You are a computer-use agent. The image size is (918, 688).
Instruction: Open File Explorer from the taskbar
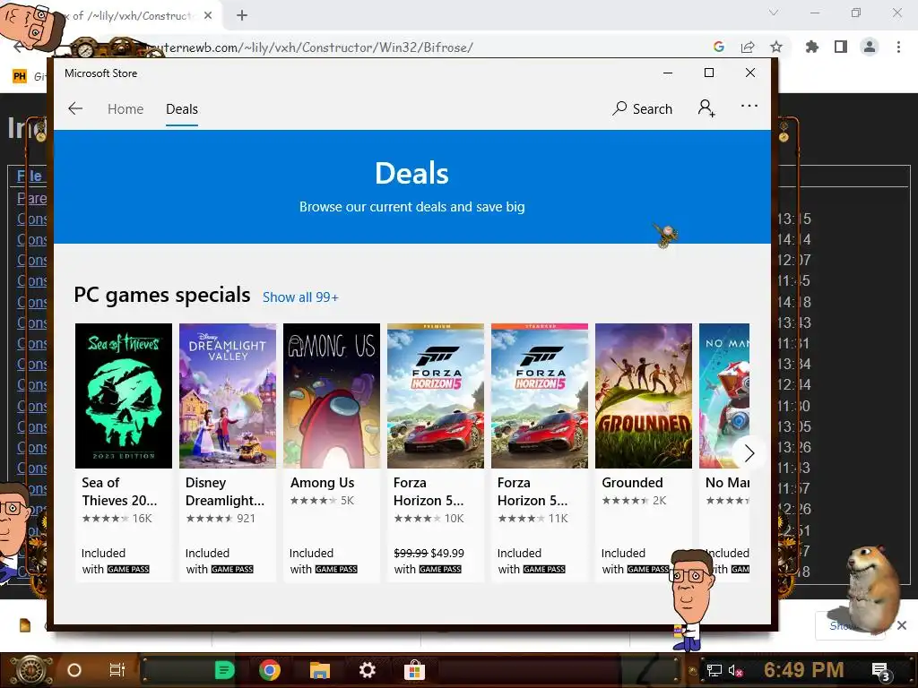click(x=320, y=670)
